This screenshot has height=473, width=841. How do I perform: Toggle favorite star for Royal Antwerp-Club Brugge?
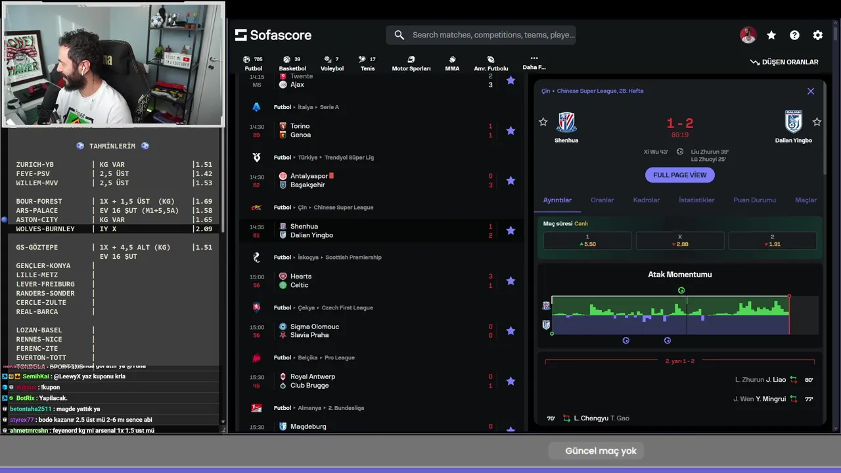(x=511, y=381)
